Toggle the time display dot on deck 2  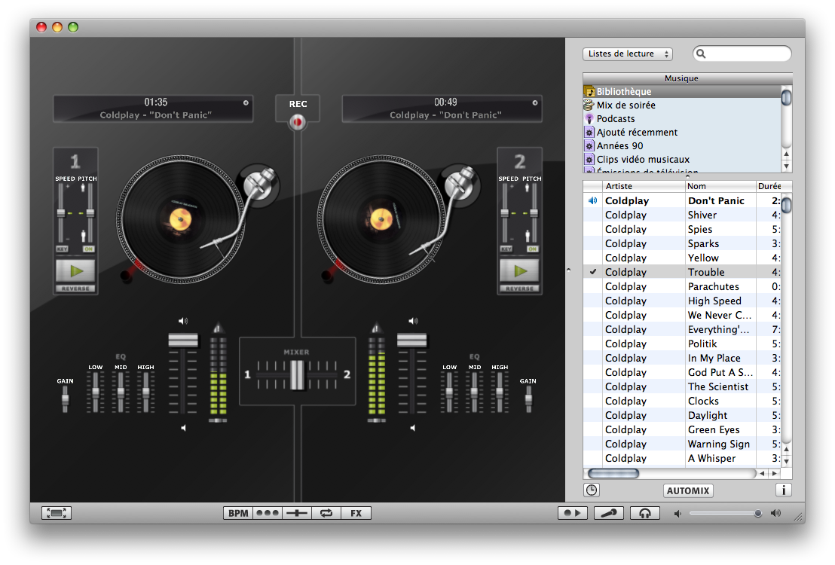[534, 102]
